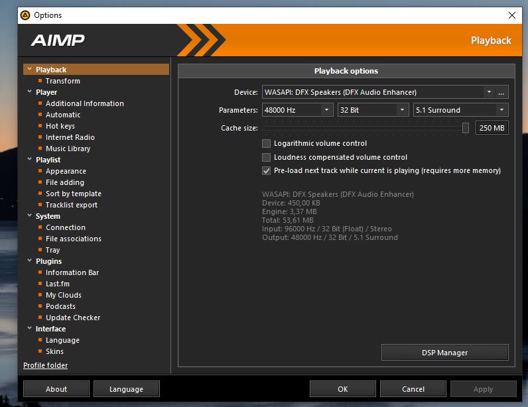Open Update Checker settings
Image resolution: width=528 pixels, height=407 pixels.
73,318
